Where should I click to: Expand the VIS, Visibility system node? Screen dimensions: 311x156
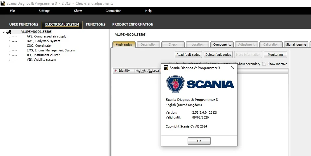[x=9, y=60]
